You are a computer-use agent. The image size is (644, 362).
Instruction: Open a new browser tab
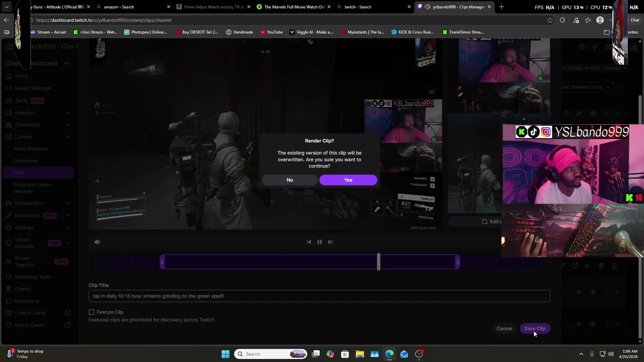501,7
